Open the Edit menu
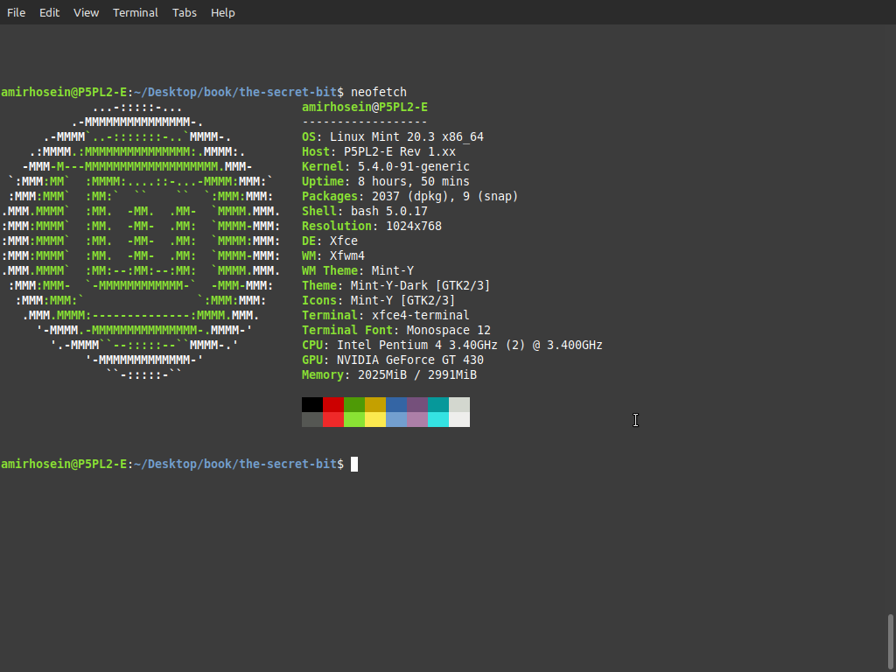Image resolution: width=896 pixels, height=672 pixels. 49,12
